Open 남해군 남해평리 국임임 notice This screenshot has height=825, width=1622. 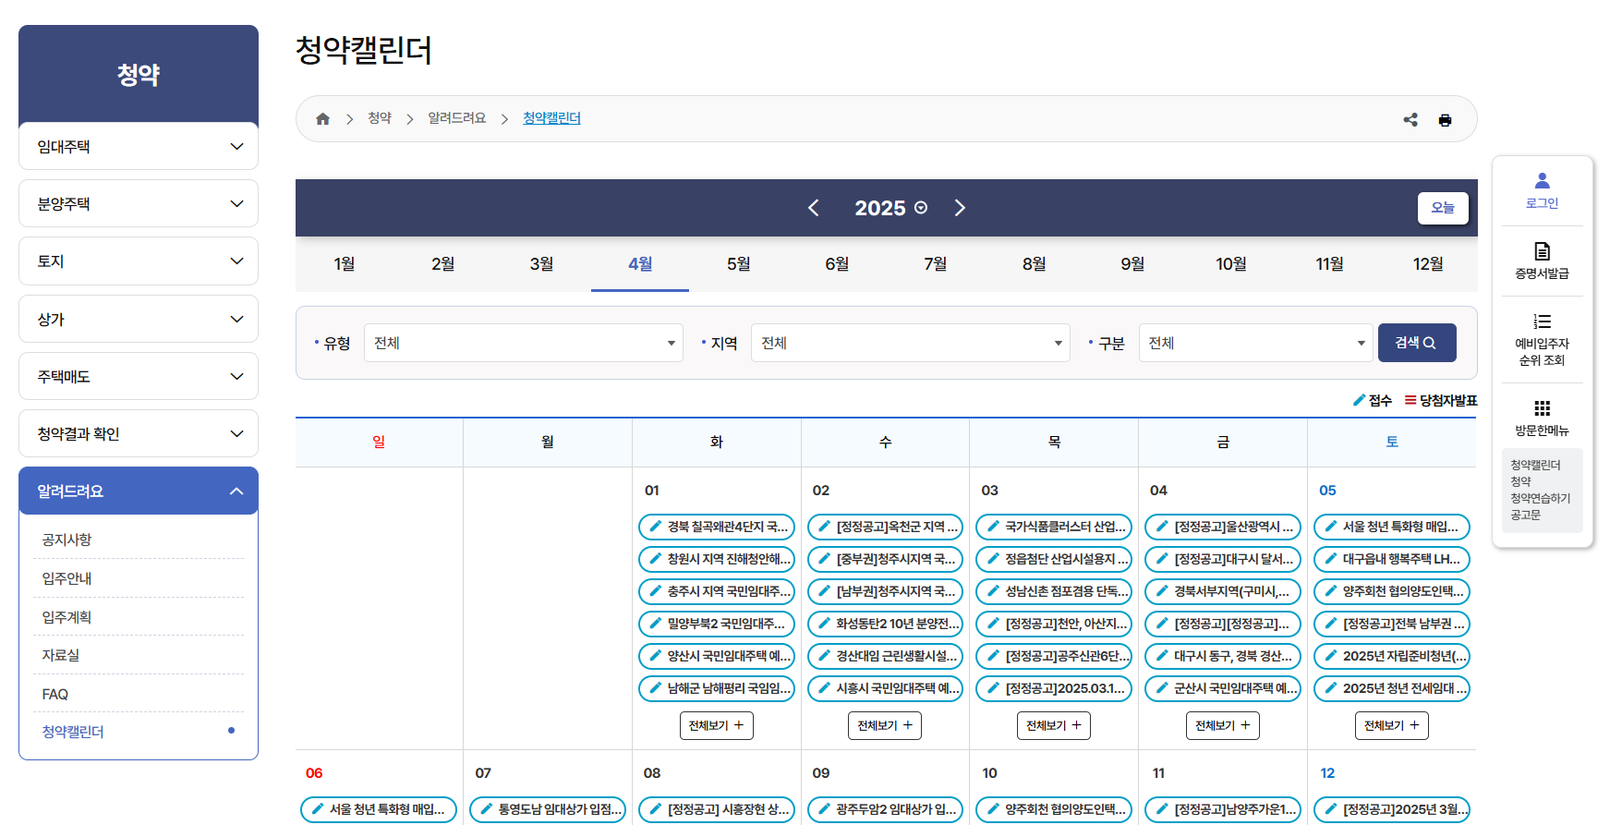[x=717, y=688]
